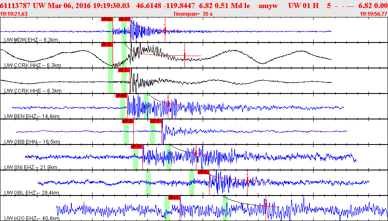Click the red coda end cross on MDW
388x221 pixels.
click(x=165, y=30)
